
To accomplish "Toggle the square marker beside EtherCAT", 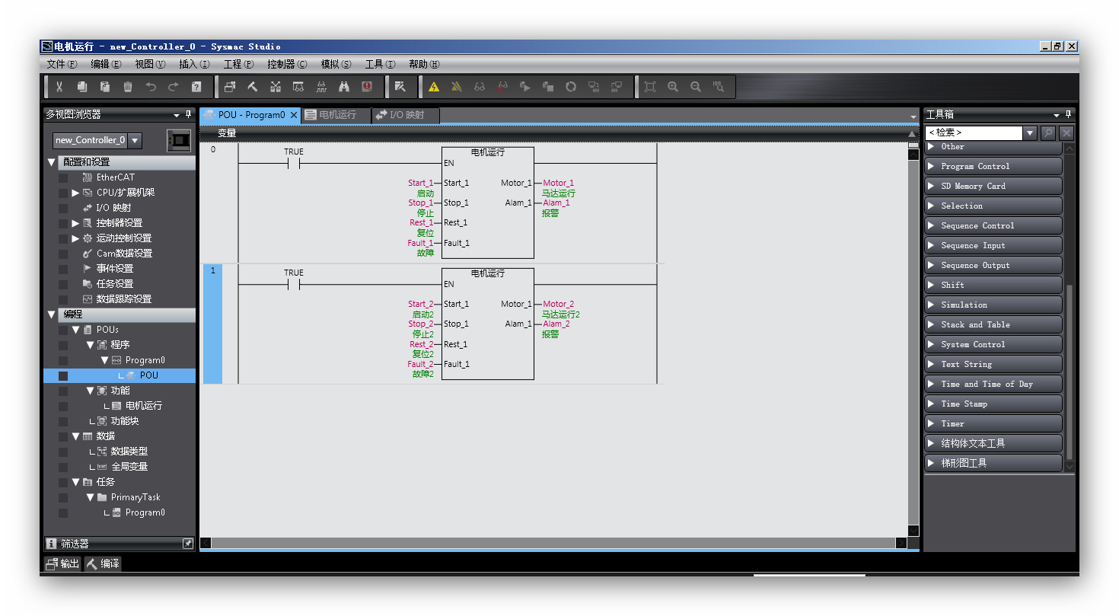I will coord(63,177).
